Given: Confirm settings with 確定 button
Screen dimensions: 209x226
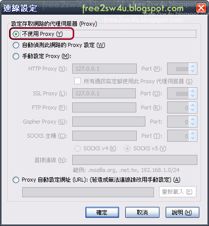Looking at the screenshot, I should [x=102, y=212].
